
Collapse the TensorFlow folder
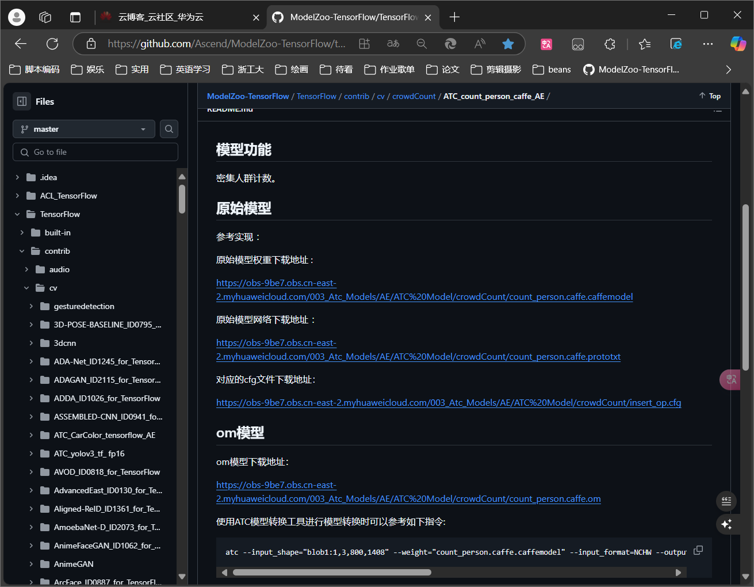tap(17, 214)
